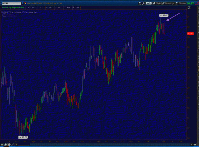Click the green 30.67 quote in header

coord(190,3)
